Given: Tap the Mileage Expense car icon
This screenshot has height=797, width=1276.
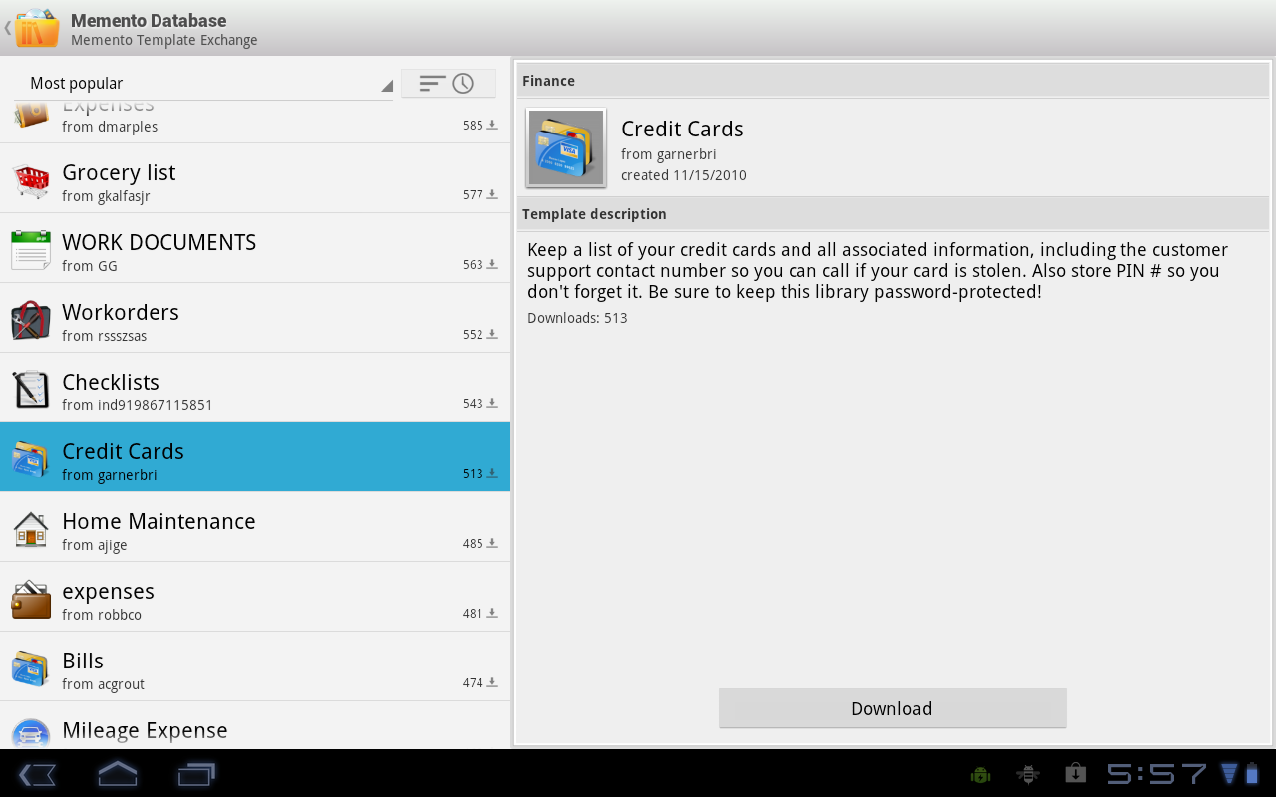Looking at the screenshot, I should click(x=31, y=734).
